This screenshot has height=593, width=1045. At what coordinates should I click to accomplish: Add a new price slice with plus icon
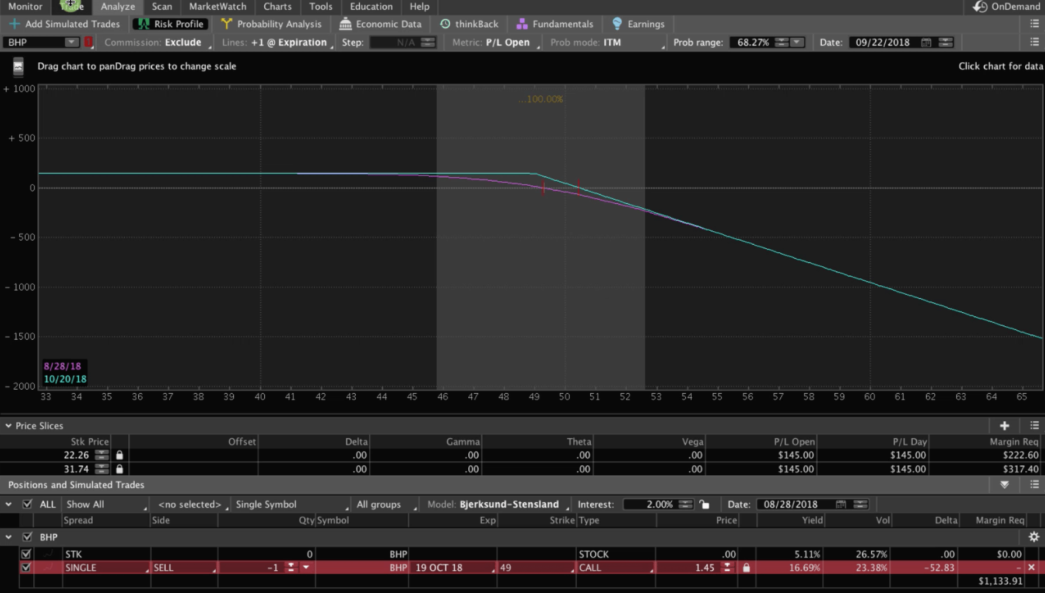(x=1004, y=426)
